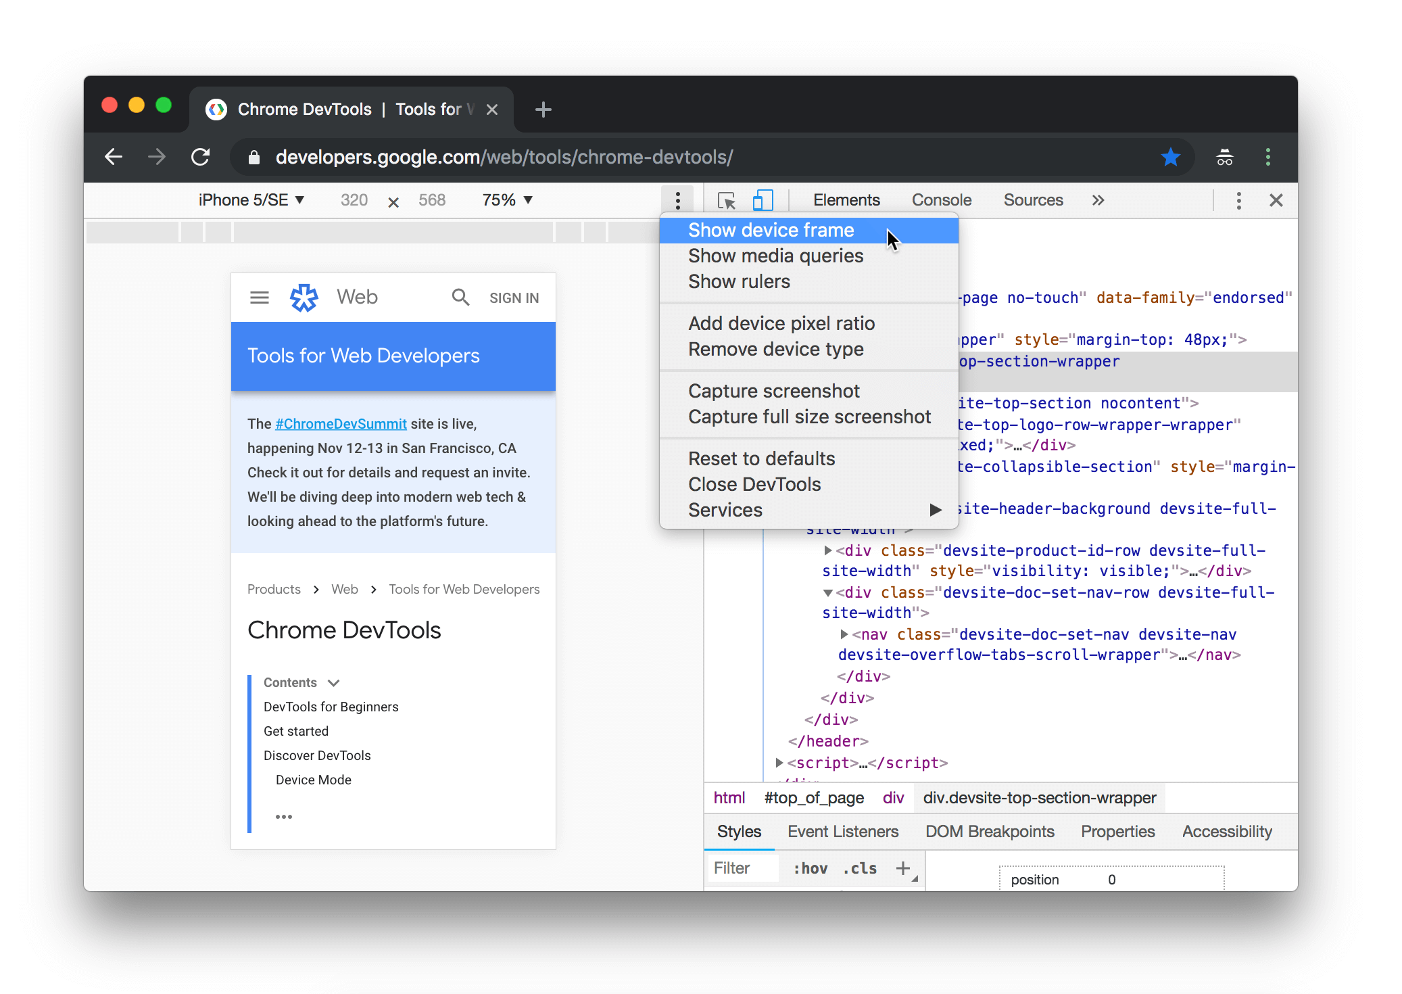The image size is (1402, 994).
Task: Reload the page with refresh icon
Action: click(x=201, y=158)
